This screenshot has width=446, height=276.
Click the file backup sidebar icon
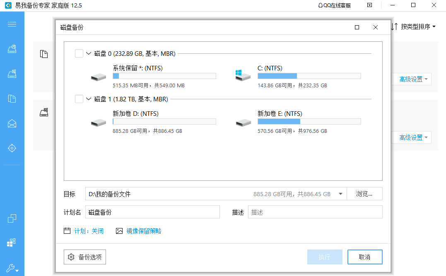pos(12,98)
